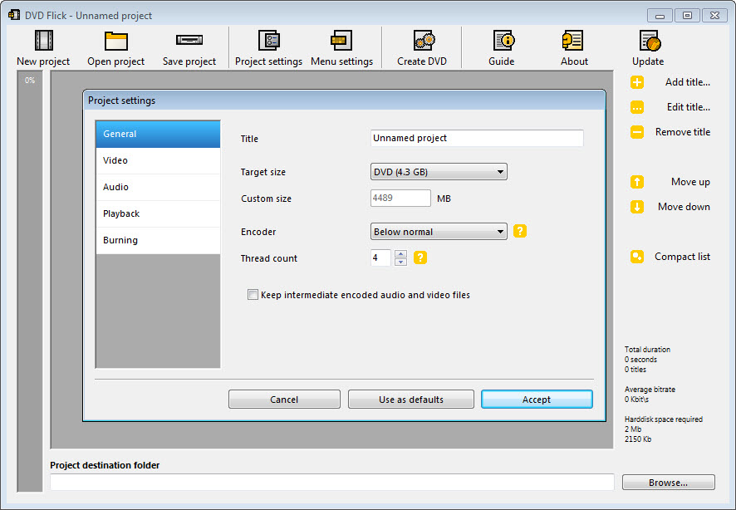Click the Cancel button
This screenshot has height=510, width=736.
(284, 400)
